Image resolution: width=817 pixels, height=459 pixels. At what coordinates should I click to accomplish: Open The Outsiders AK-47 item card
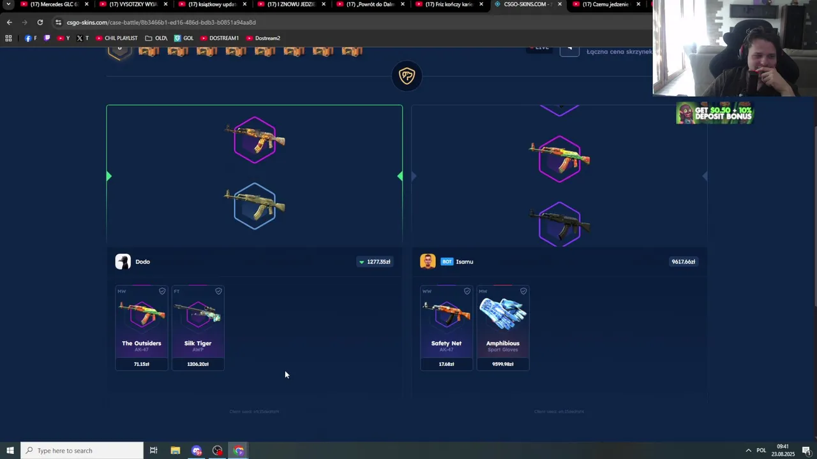tap(142, 328)
